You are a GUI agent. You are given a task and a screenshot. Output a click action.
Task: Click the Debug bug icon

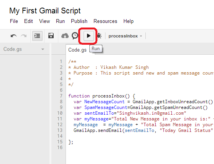click(99, 36)
